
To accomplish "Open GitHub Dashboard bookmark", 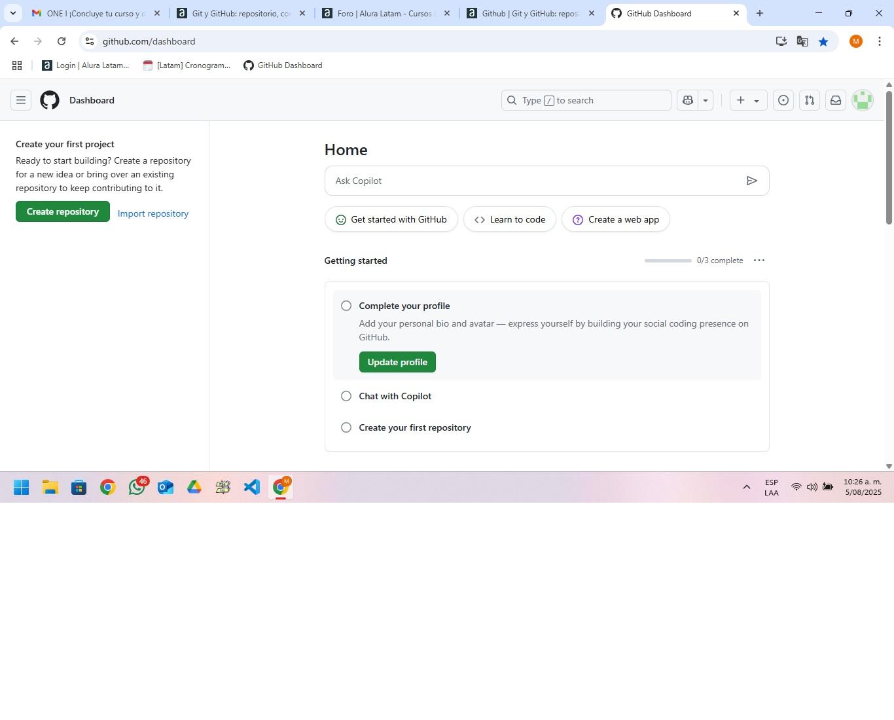I will [283, 65].
